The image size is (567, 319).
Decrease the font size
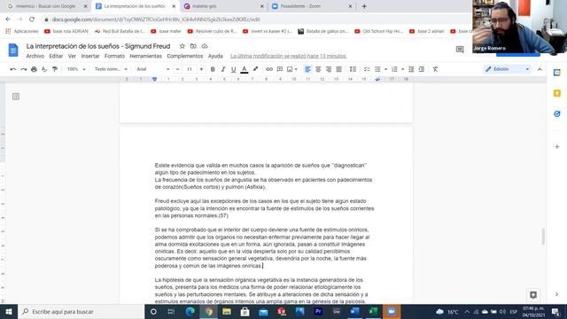click(x=177, y=69)
